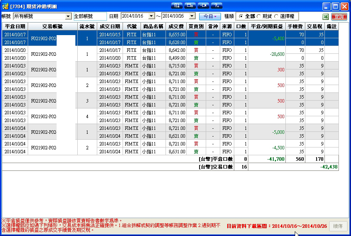Click the profit/loss value -28,600
This screenshot has width=351, height=236.
tap(277, 54)
